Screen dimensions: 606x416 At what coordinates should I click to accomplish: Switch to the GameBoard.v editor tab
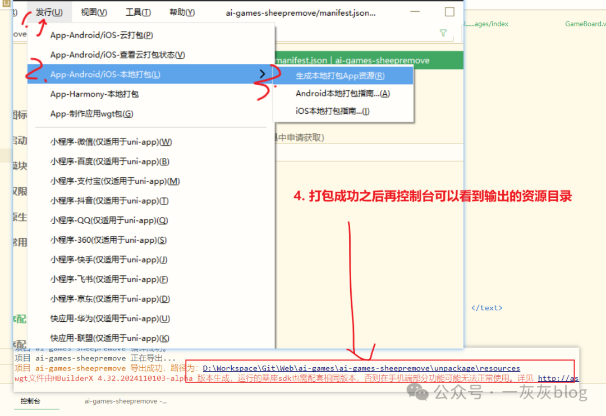pyautogui.click(x=585, y=24)
